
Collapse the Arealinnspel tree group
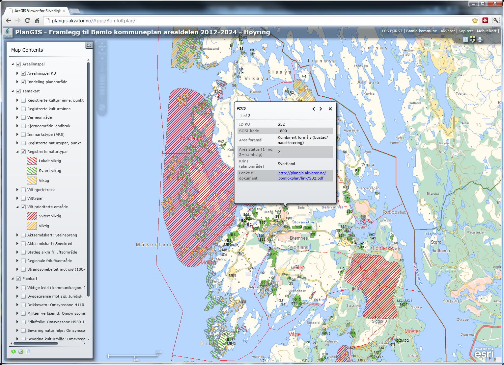13,64
